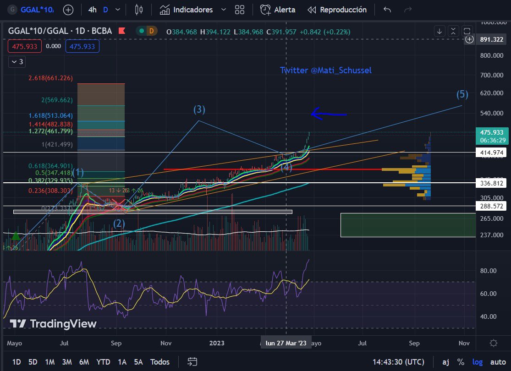Select the D daily interval
This screenshot has width=511, height=371.
(105, 10)
